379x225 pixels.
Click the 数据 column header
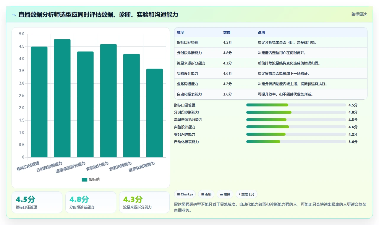[227, 33]
